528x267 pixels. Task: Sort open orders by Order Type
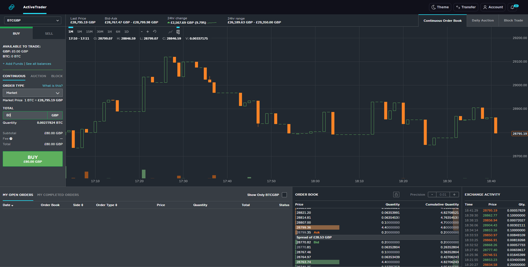click(106, 205)
